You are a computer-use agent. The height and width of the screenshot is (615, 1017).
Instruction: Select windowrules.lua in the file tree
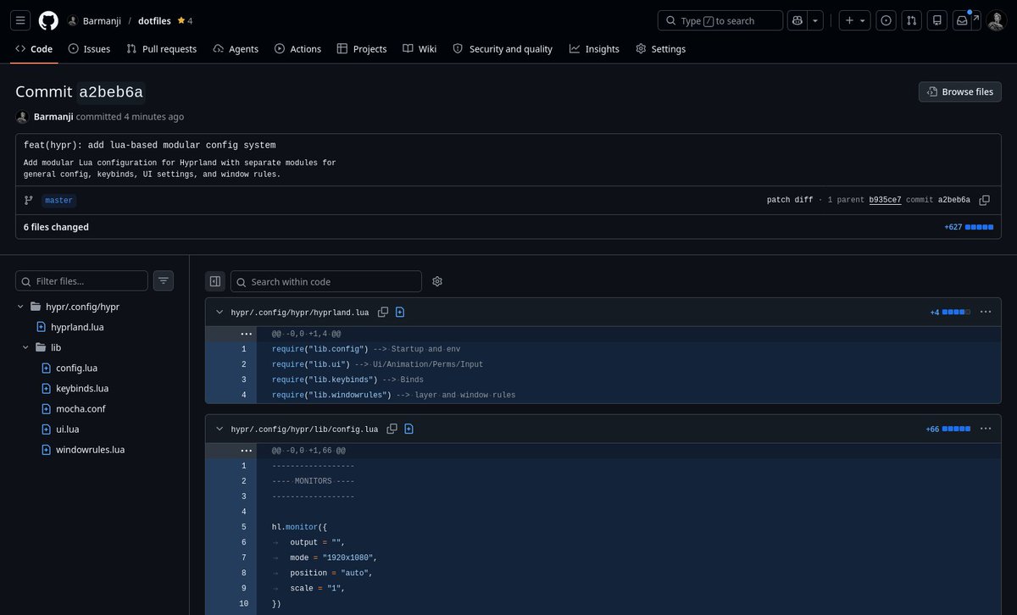pos(90,450)
